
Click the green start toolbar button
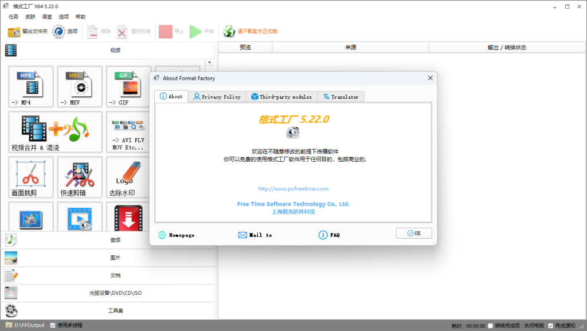tap(195, 32)
